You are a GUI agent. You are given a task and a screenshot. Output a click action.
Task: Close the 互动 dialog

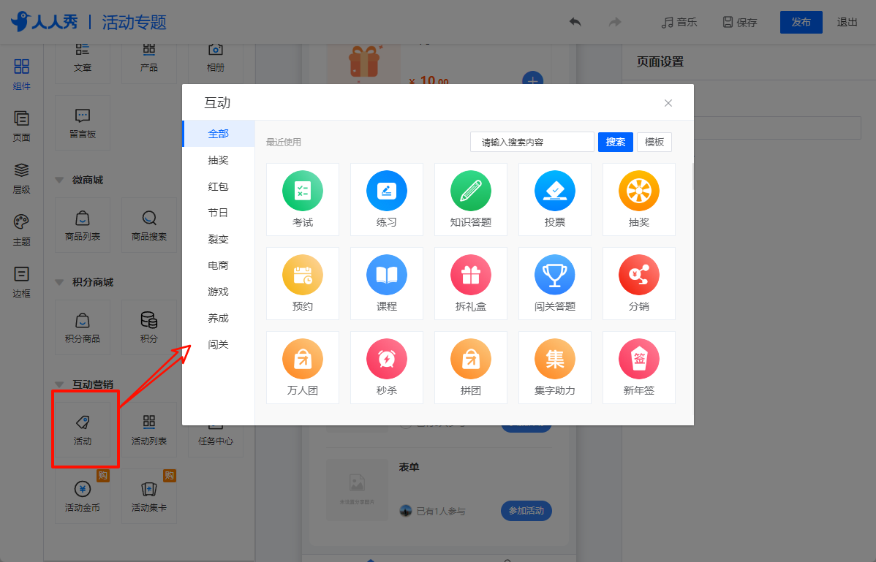tap(668, 103)
